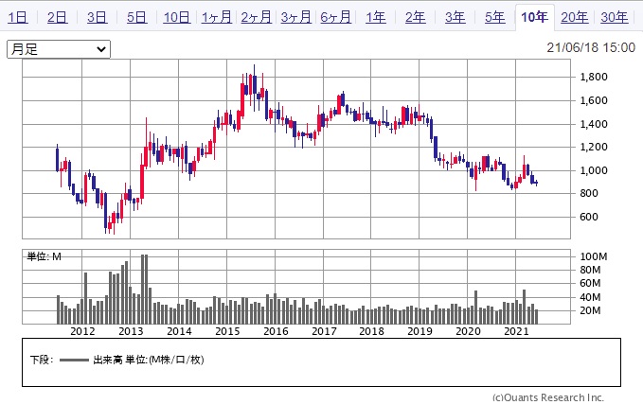
Task: Click the gray 出来高 legend line sample
Action: tap(74, 360)
